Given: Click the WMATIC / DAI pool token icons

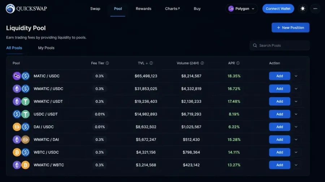Looking at the screenshot, I should [21, 140].
